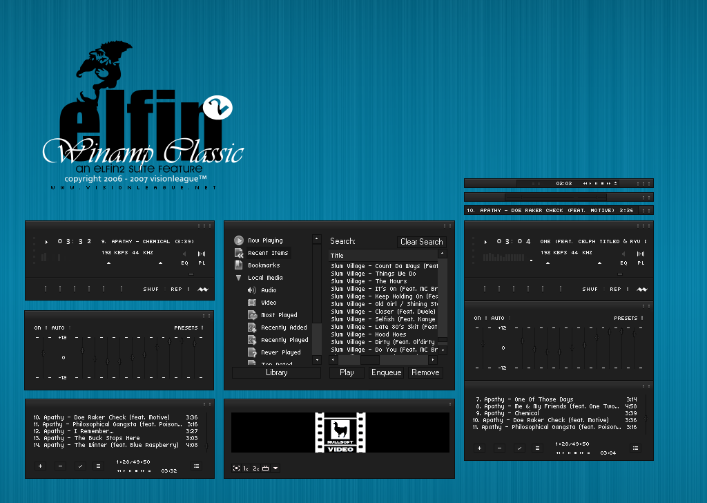Toggle REP repeat in right main player
The image size is (707, 503).
[x=615, y=290]
